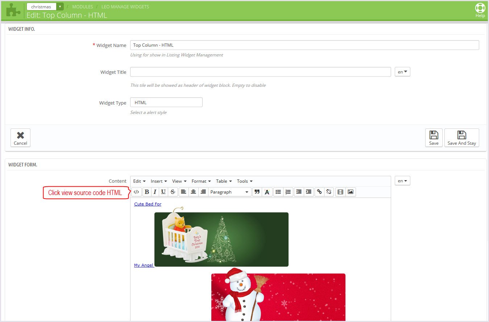This screenshot has height=322, width=489.
Task: Open Widget Title language dropdown en
Action: coord(402,72)
